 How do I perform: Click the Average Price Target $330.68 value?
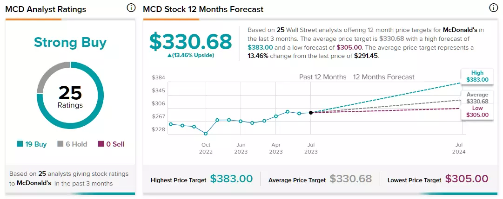351,179
